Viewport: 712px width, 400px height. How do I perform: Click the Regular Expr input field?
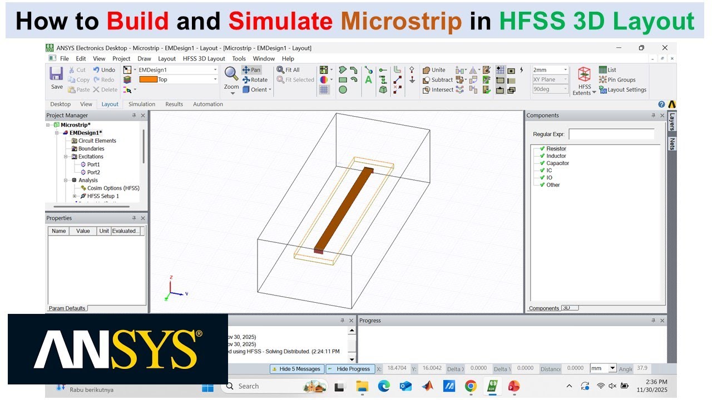pyautogui.click(x=611, y=134)
